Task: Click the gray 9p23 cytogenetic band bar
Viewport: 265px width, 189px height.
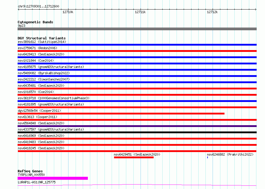Action: (x=137, y=29)
